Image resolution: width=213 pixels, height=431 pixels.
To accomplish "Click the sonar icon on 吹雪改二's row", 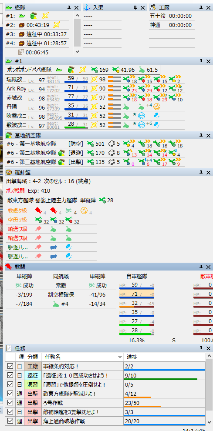I will pyautogui.click(x=142, y=115).
